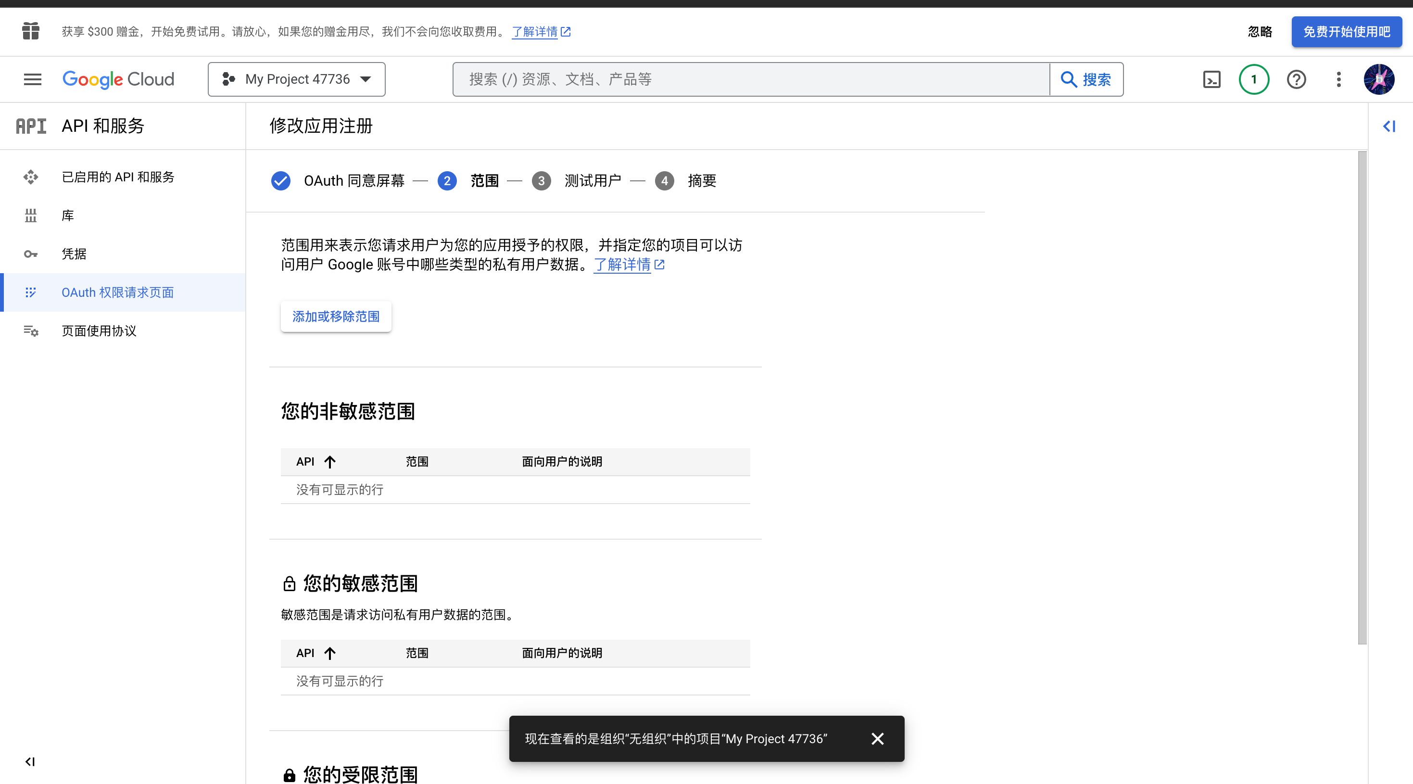Close the project notification toast
This screenshot has height=784, width=1413.
tap(877, 739)
